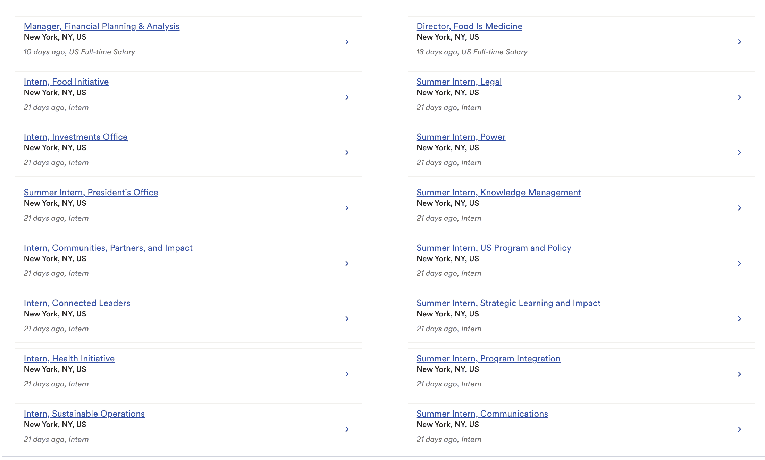
Task: Select the Summer Intern, Legal job title
Action: pos(459,82)
